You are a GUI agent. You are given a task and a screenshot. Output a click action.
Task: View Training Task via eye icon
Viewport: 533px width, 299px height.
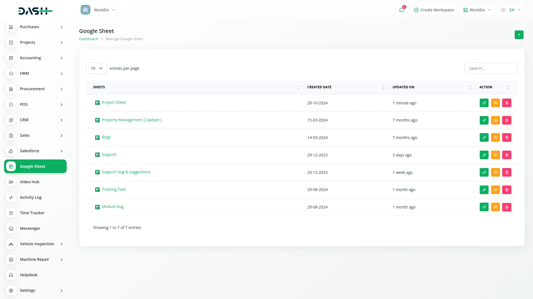coord(496,190)
